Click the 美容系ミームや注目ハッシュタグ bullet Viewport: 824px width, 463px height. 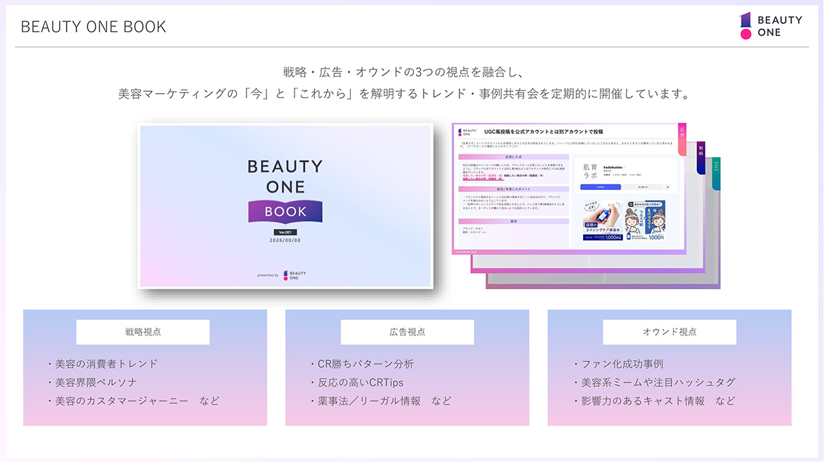(653, 382)
